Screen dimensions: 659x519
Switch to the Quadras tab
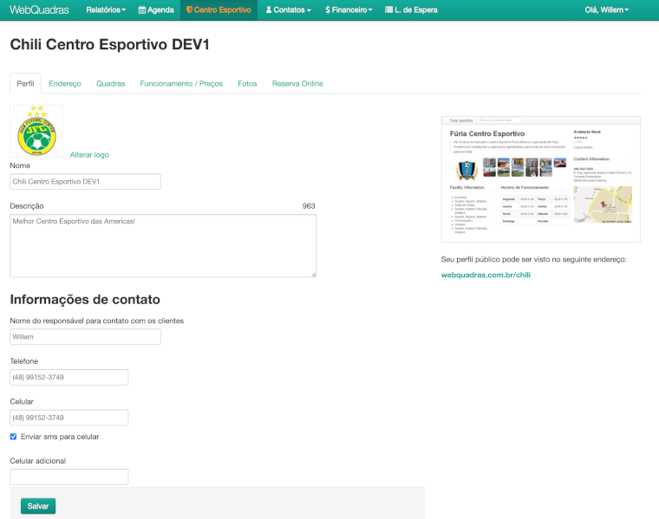110,83
